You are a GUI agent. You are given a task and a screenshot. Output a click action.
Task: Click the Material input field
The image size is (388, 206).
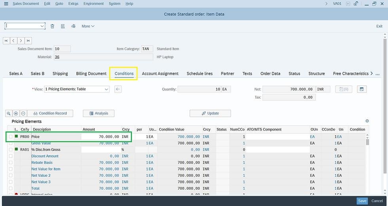pos(103,57)
